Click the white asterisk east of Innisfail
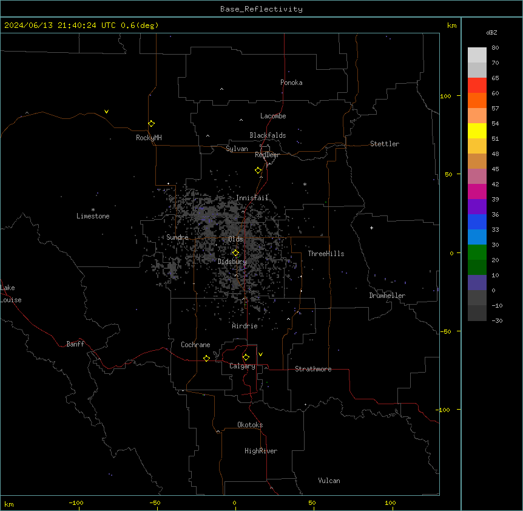The height and width of the screenshot is (511, 523). pos(305,184)
